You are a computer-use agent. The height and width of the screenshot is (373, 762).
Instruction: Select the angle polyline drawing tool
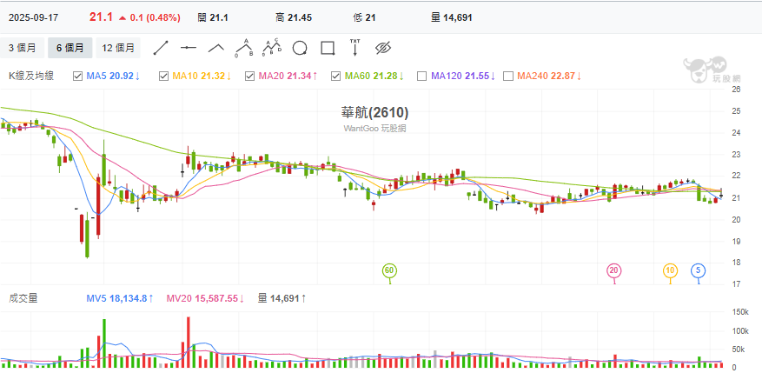(x=216, y=47)
